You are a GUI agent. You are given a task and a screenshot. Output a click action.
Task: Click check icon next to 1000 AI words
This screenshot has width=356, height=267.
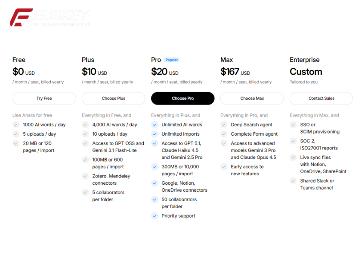pos(16,125)
